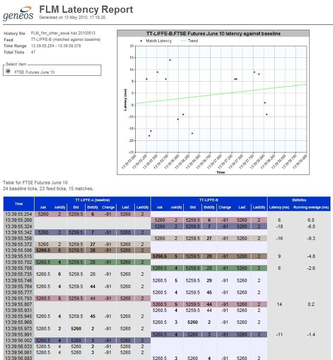Click the TT-LIFFE-B BidQty 29 in row 13:39:55.746
The height and width of the screenshot is (360, 333).
pyautogui.click(x=209, y=280)
